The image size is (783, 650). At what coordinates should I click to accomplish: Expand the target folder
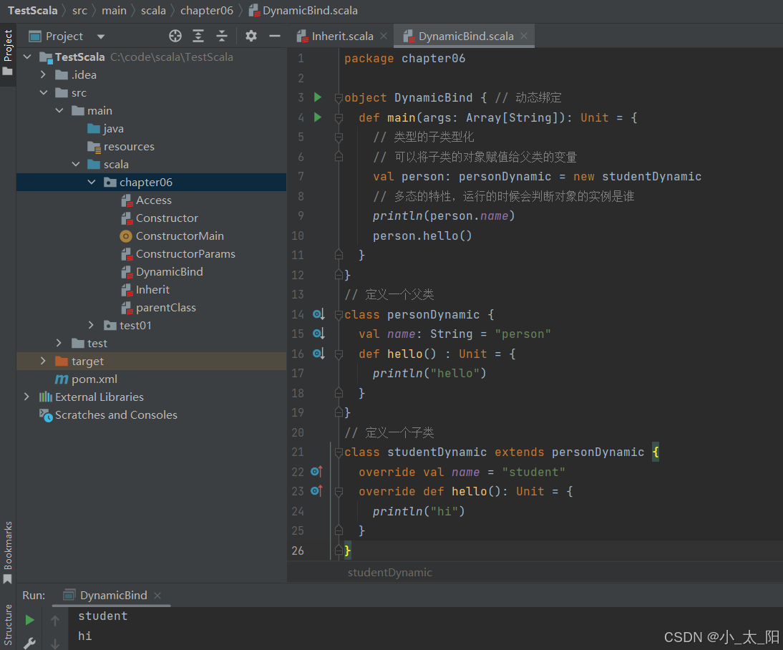[44, 362]
